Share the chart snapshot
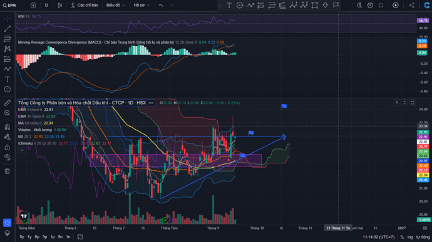Screen dimensions: 432x242 411,5
